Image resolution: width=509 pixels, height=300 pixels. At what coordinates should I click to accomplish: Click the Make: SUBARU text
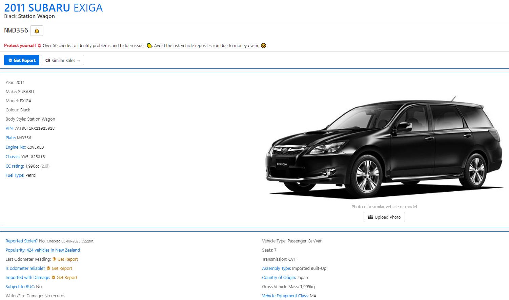(20, 91)
